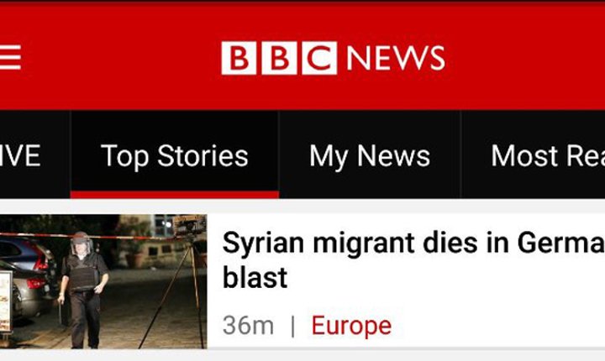
Task: Click the first B block of the logo
Action: (239, 58)
